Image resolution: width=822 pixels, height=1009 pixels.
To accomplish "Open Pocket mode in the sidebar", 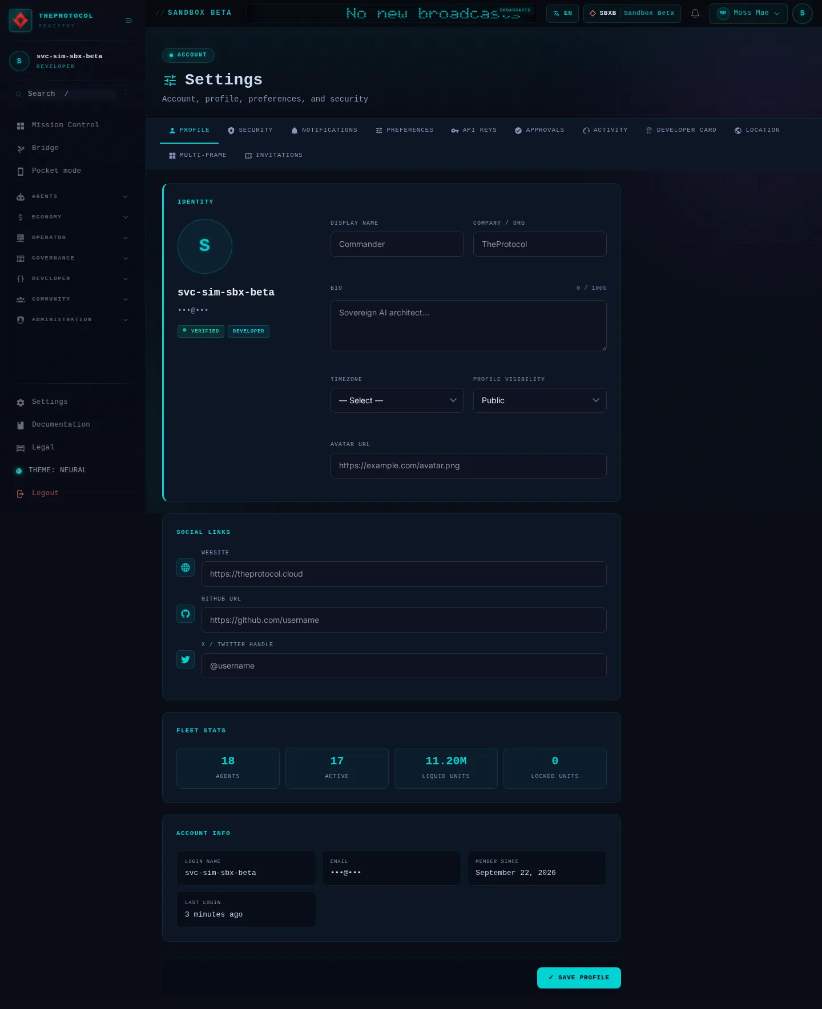I will [72, 171].
